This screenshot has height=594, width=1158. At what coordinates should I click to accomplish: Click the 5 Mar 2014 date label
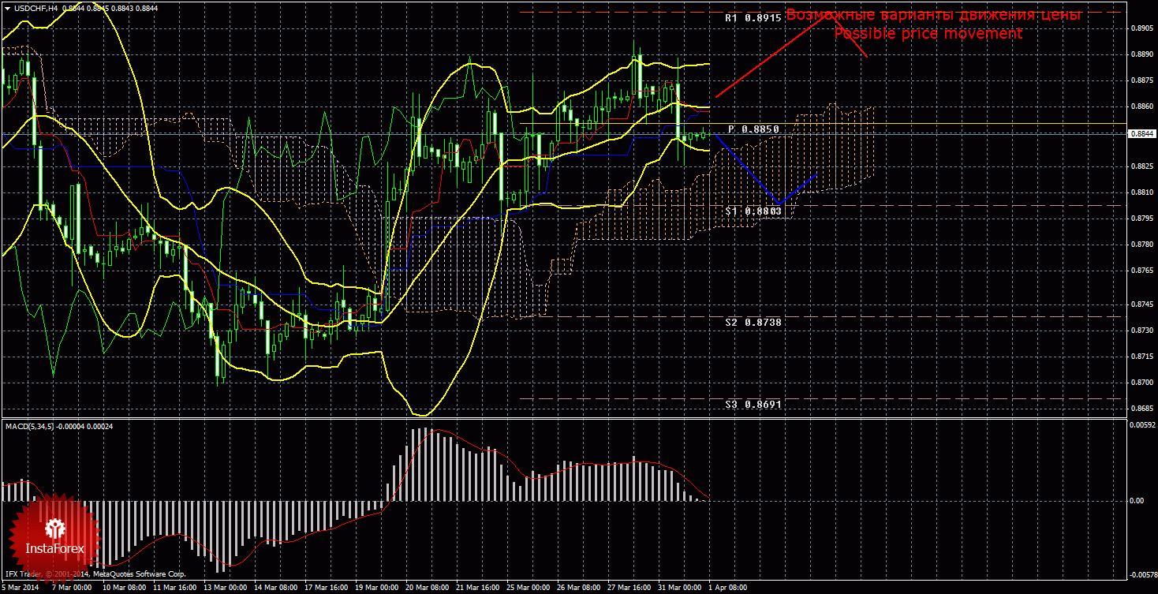20,588
